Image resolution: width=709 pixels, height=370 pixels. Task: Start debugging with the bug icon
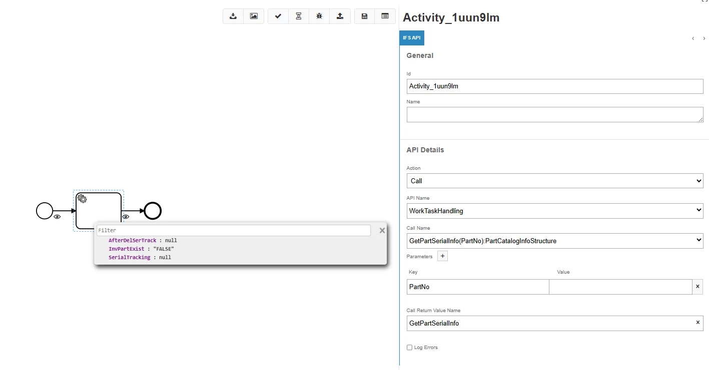click(319, 16)
